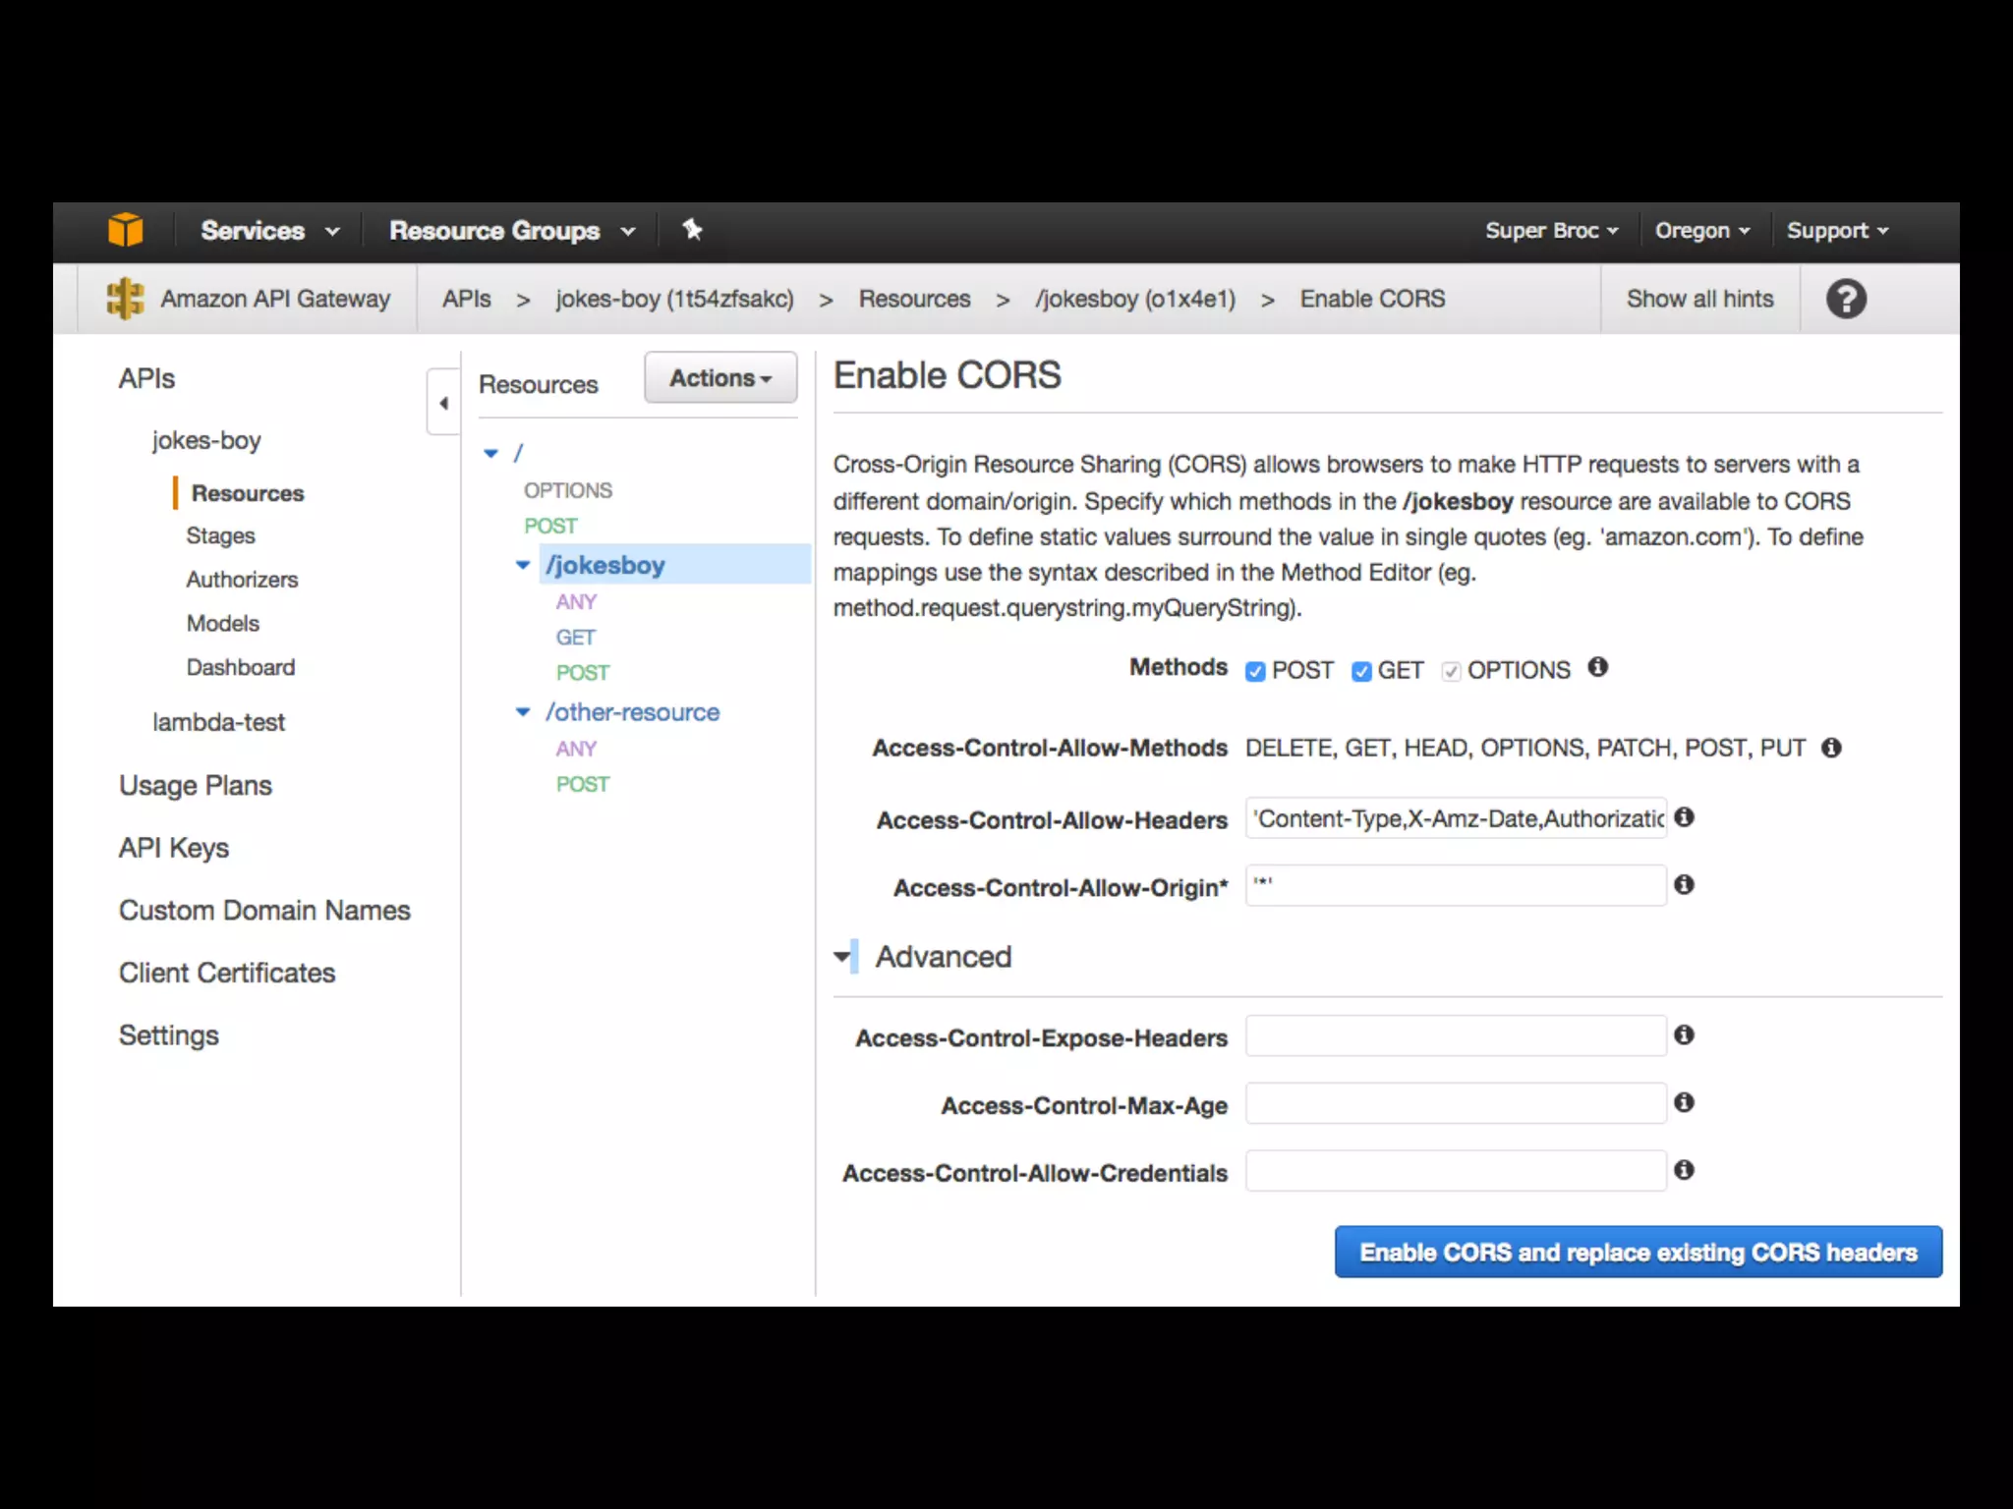Click the info icon for Access-Control-Max-Age
Viewport: 2013px width, 1509px height.
tap(1684, 1102)
